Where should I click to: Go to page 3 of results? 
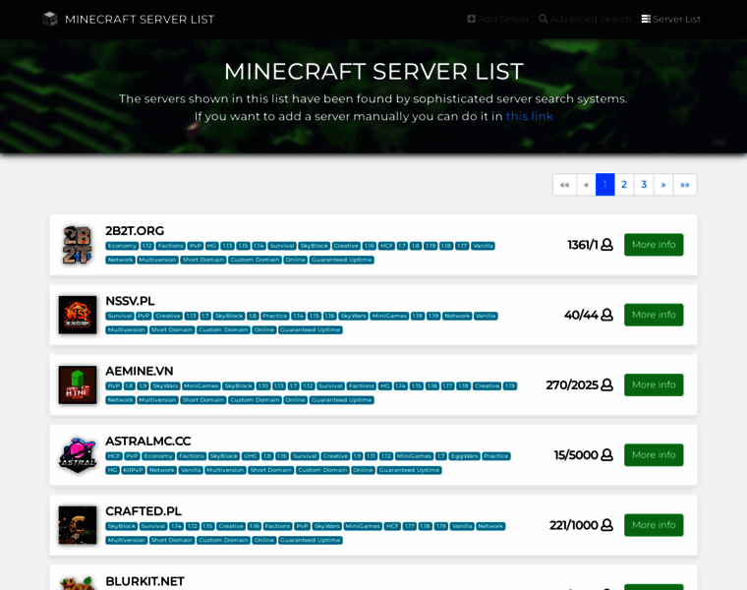(x=644, y=185)
